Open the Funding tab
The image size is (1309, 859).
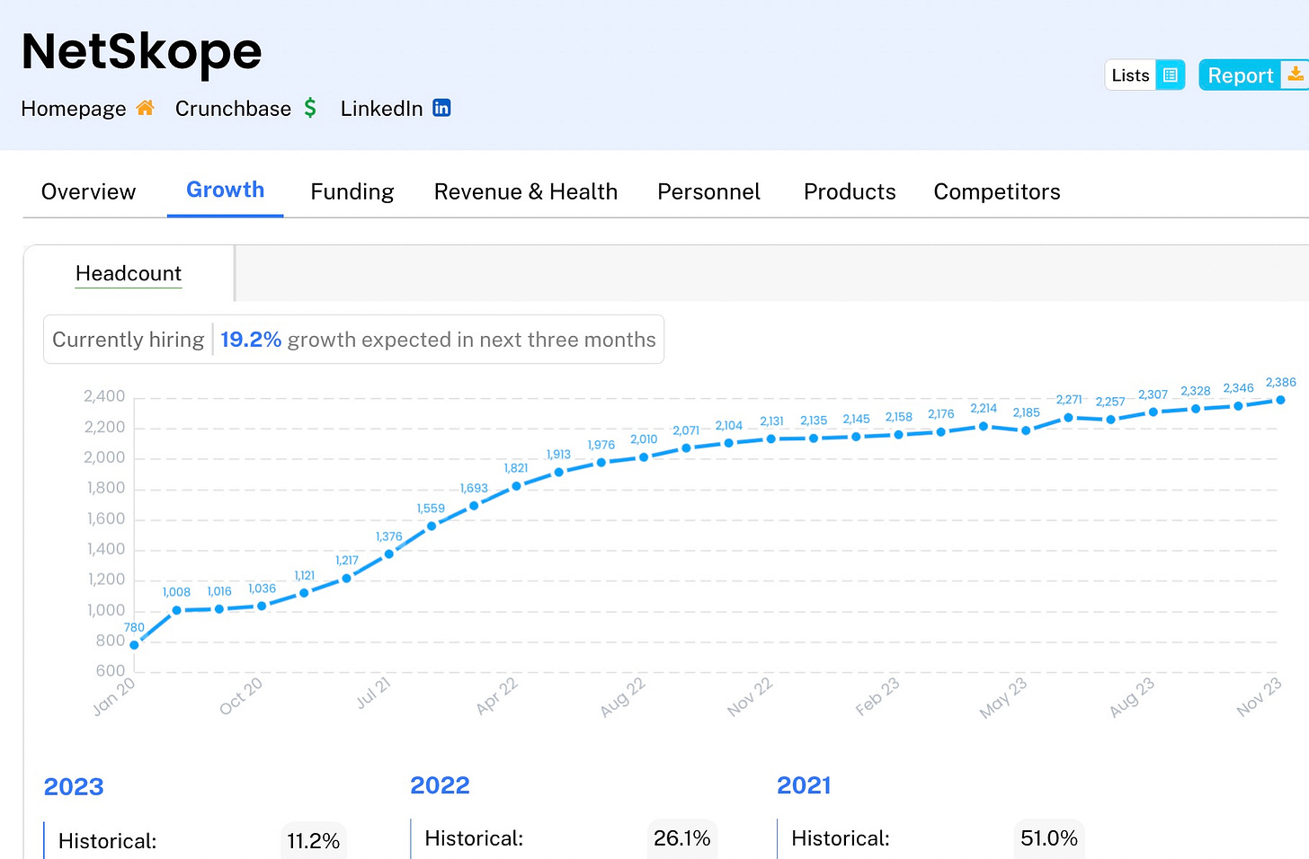pos(352,191)
